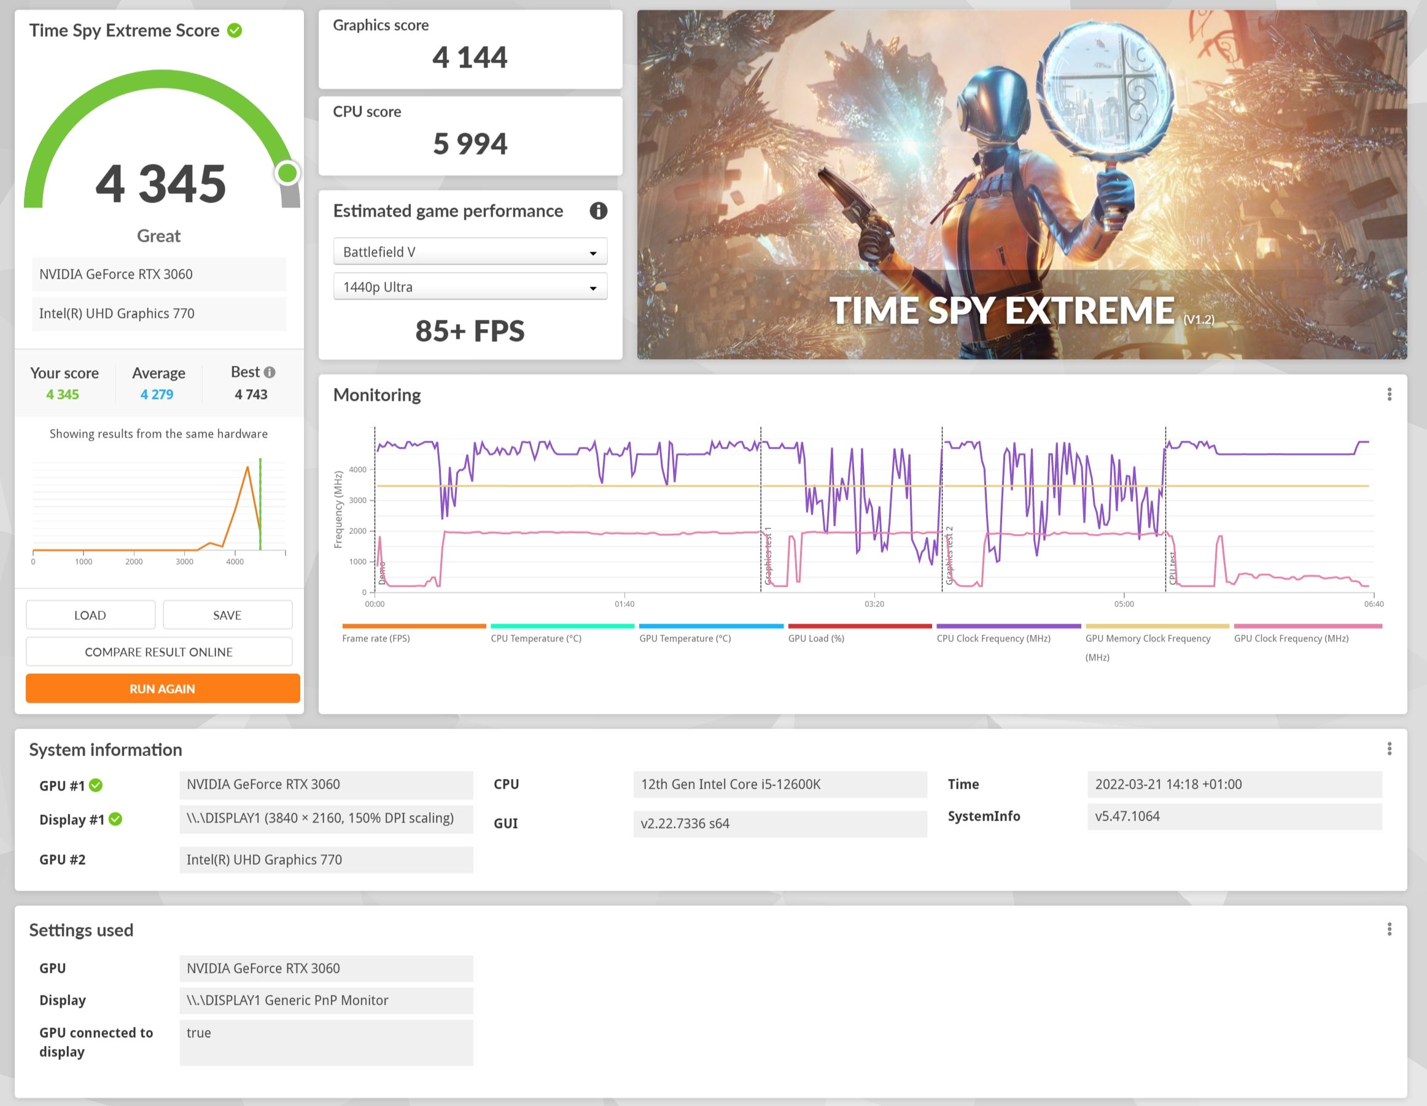Click the info icon beside Estimated game performance

point(598,211)
